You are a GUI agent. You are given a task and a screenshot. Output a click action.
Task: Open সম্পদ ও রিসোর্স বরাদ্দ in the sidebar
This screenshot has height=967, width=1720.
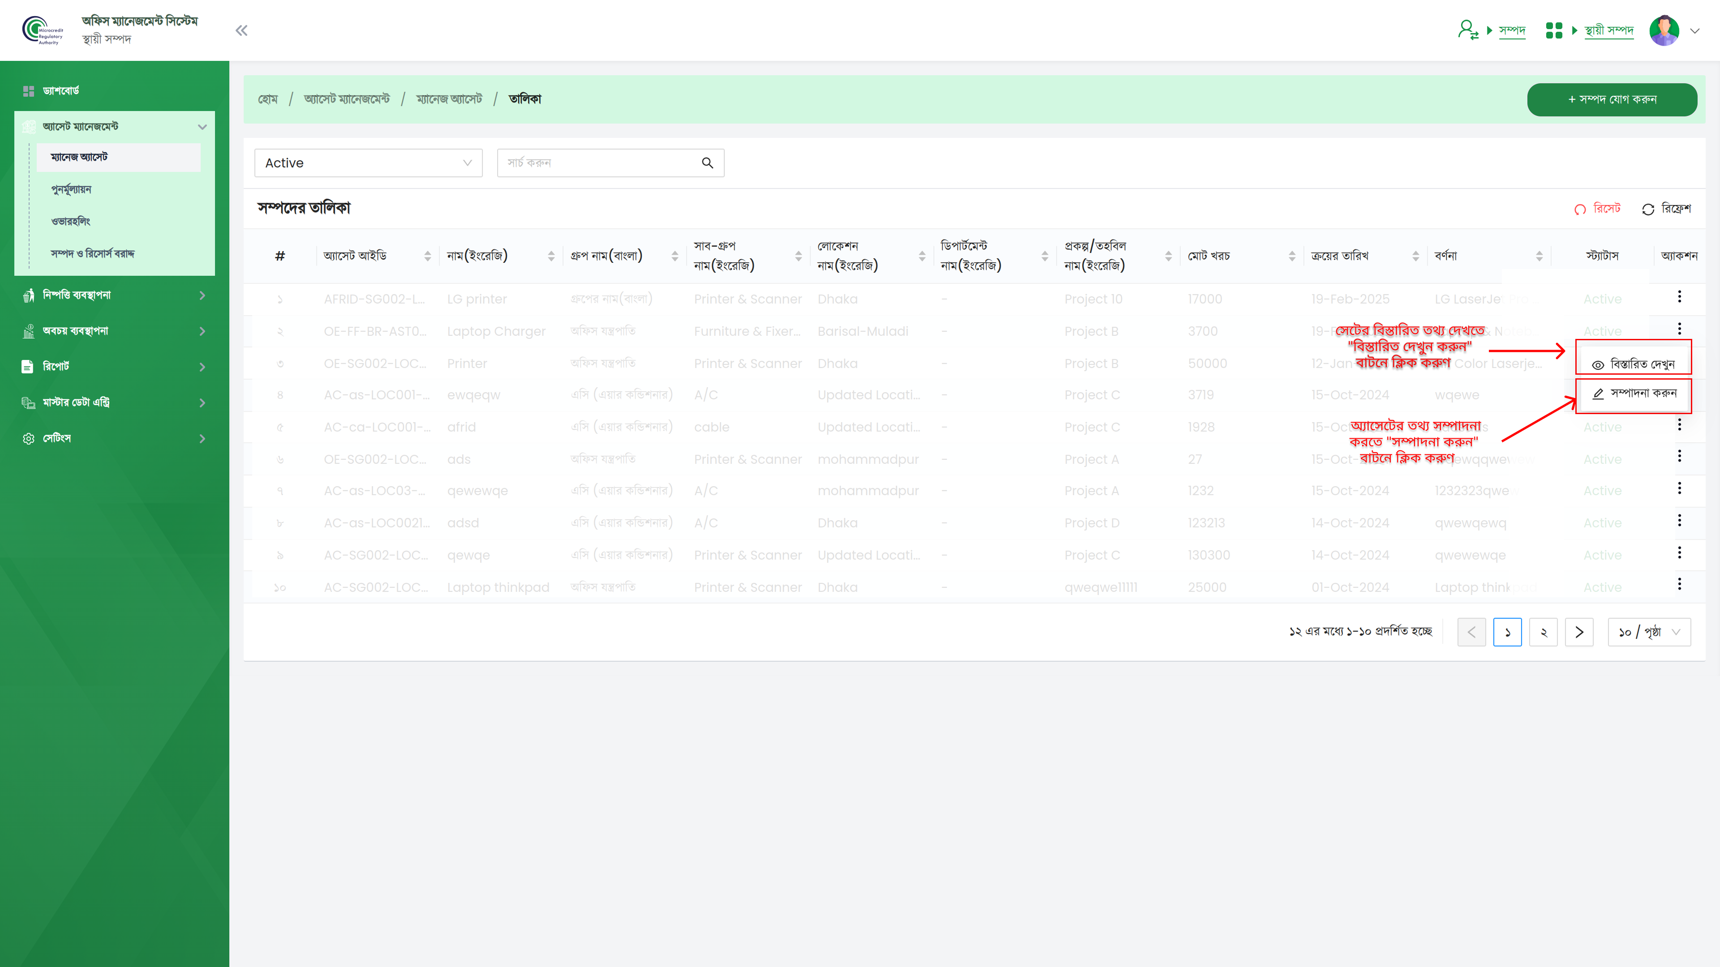click(x=93, y=253)
